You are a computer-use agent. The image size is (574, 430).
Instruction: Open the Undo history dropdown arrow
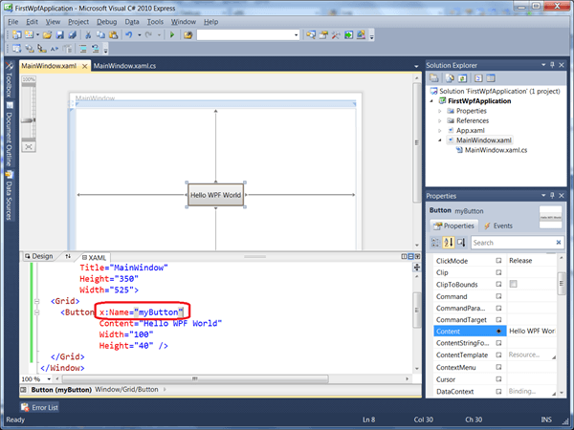[x=140, y=35]
